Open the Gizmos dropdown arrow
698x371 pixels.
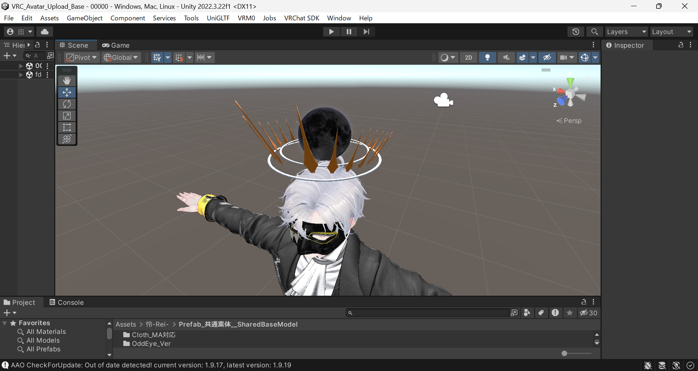tap(595, 57)
